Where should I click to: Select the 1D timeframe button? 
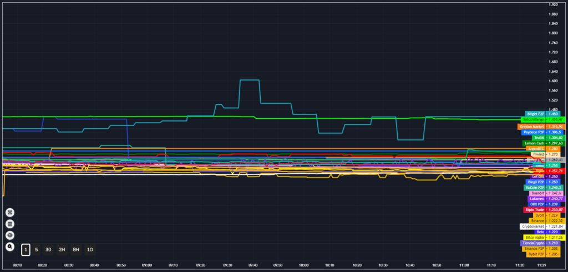pos(90,250)
